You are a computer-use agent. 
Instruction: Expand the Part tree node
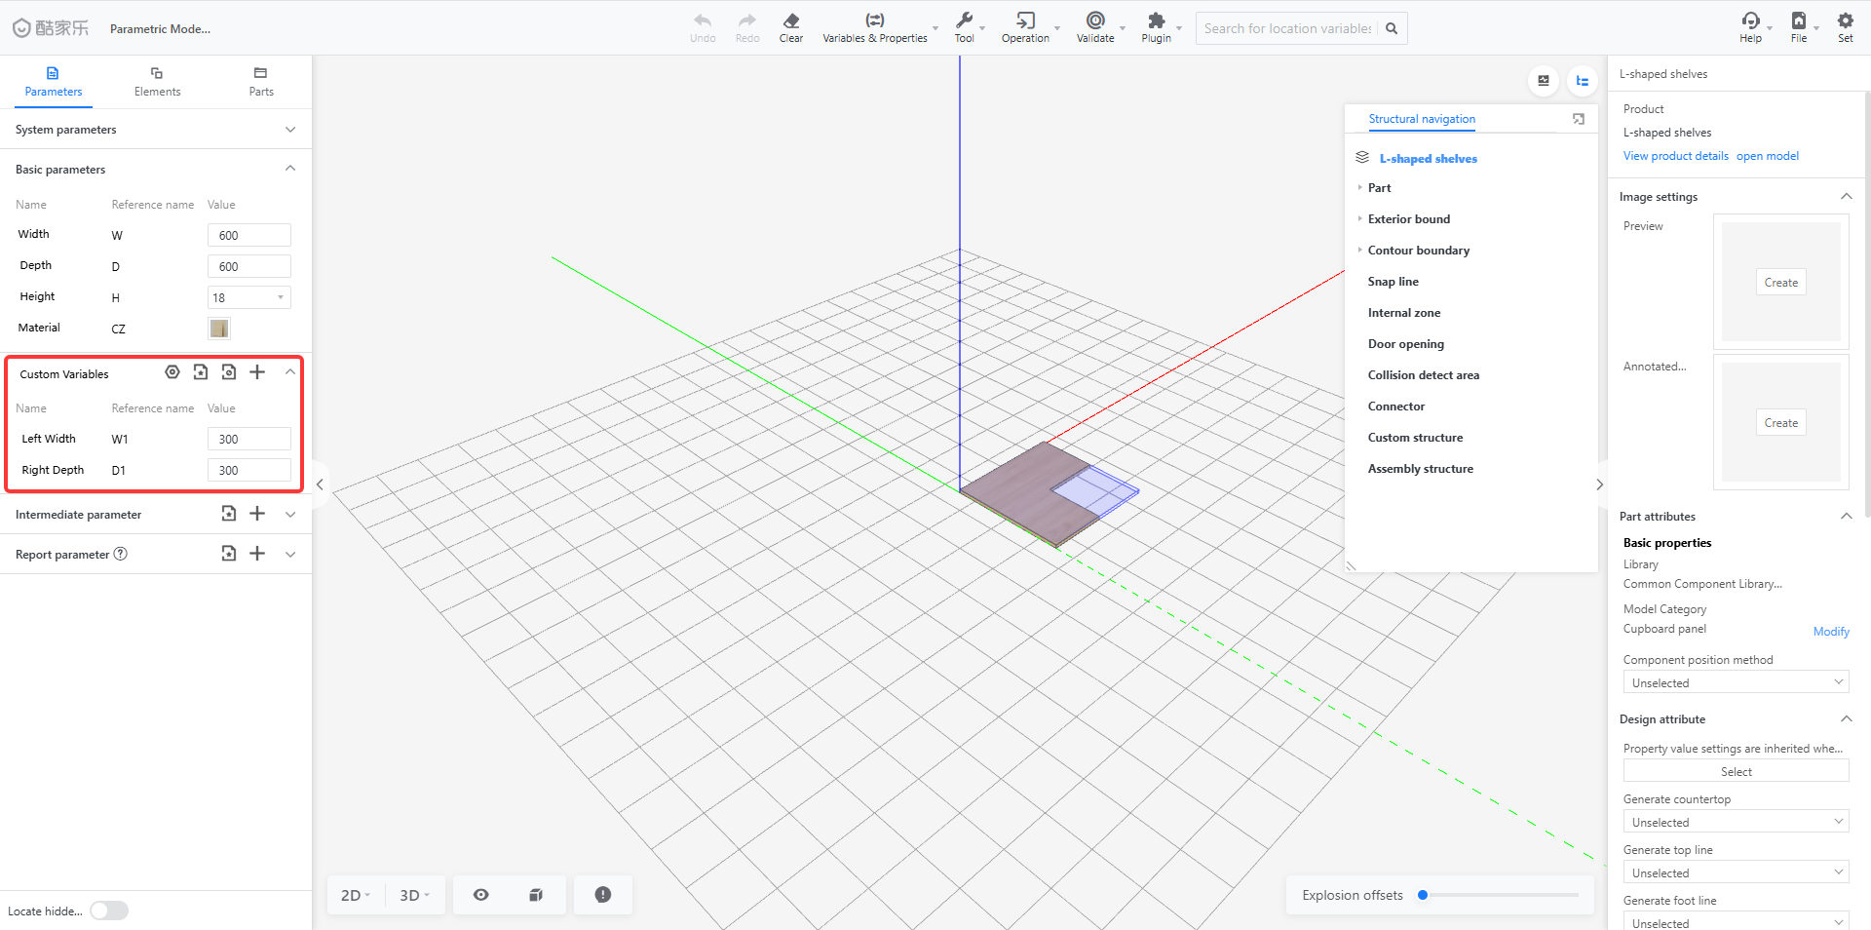coord(1359,187)
